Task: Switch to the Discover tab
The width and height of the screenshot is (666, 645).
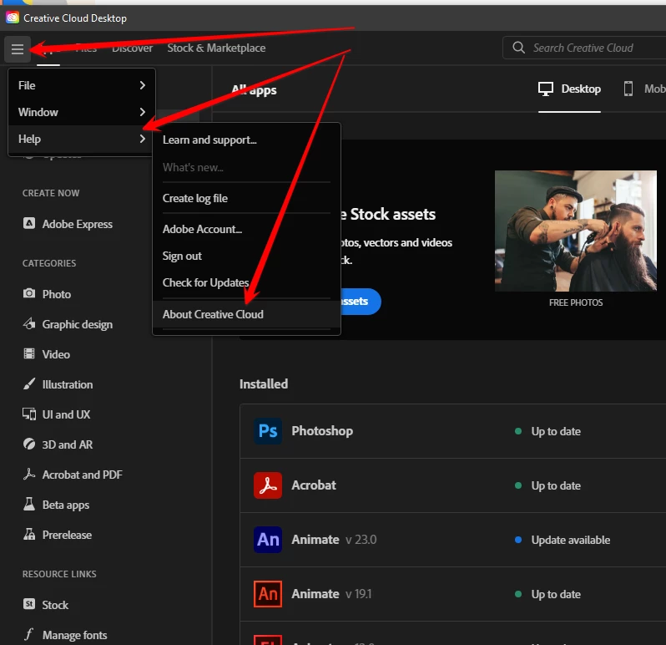Action: click(x=132, y=48)
